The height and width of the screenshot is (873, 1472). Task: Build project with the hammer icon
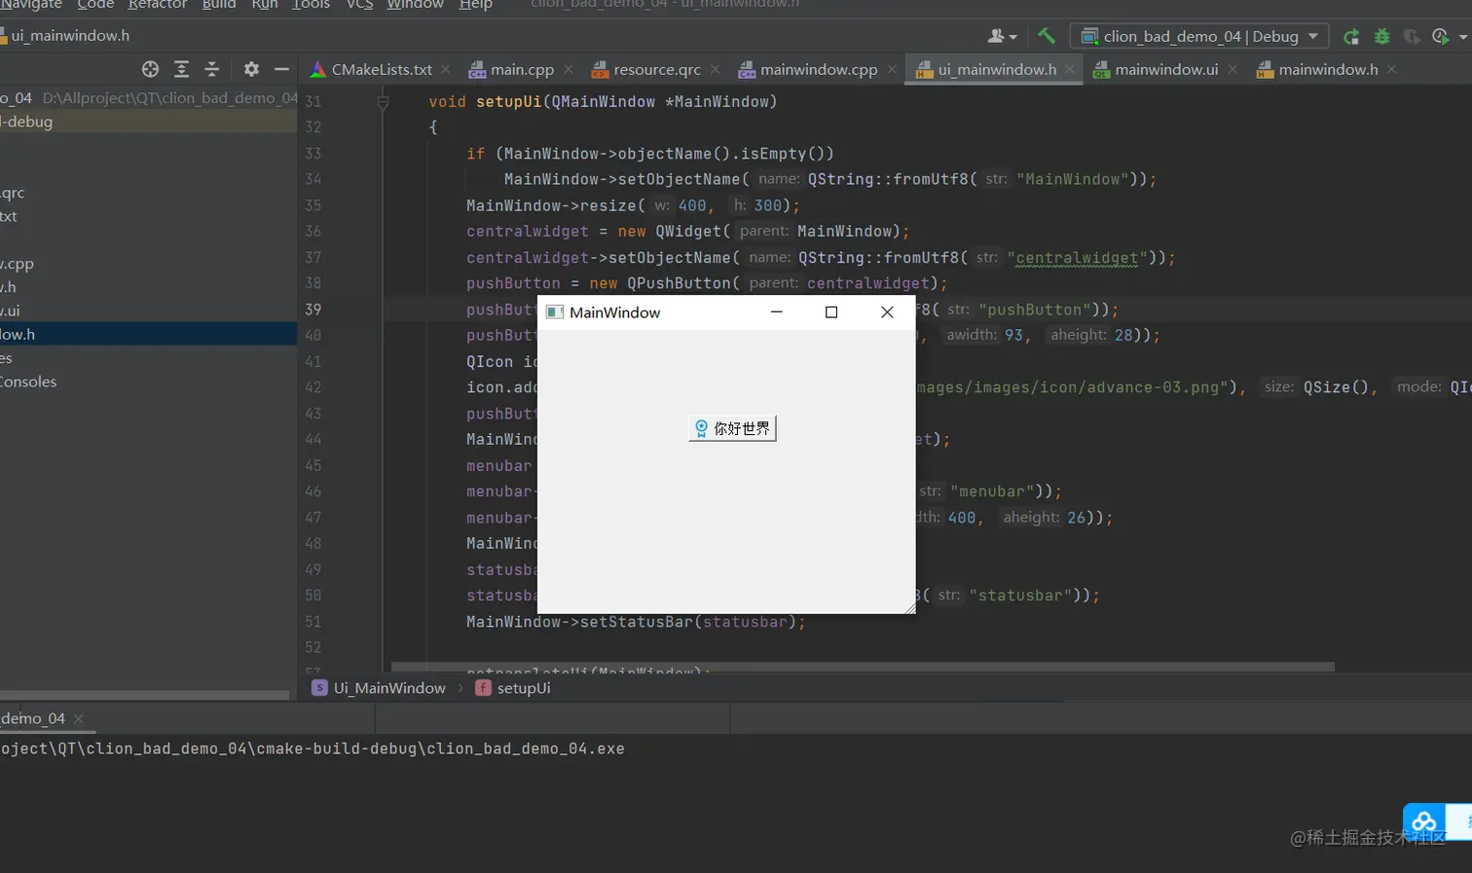coord(1047,36)
